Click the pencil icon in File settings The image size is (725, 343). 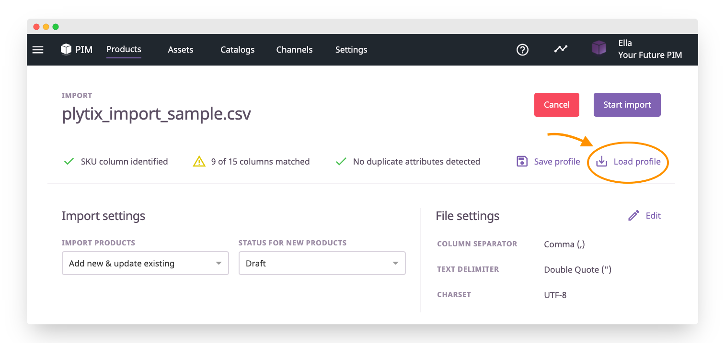(x=633, y=216)
